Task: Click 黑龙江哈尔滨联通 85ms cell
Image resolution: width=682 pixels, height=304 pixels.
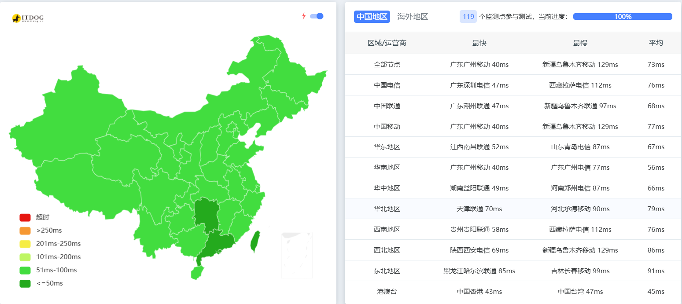Action: coord(479,271)
